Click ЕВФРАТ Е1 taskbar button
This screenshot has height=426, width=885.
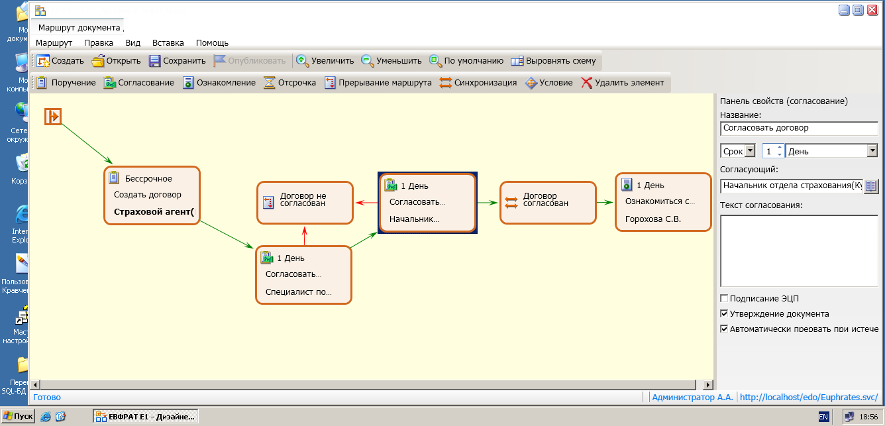pos(146,417)
